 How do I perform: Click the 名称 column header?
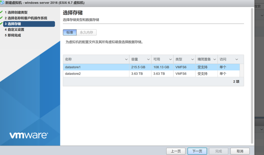pos(96,59)
